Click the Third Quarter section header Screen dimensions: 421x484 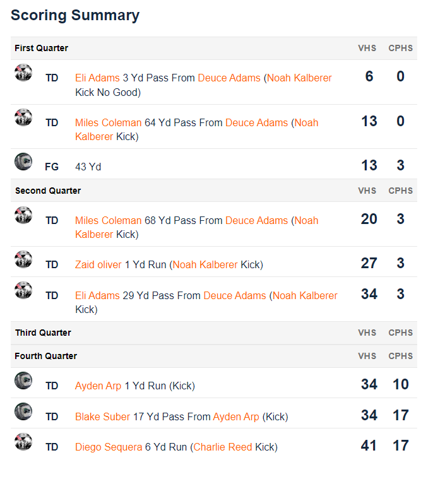pyautogui.click(x=214, y=333)
